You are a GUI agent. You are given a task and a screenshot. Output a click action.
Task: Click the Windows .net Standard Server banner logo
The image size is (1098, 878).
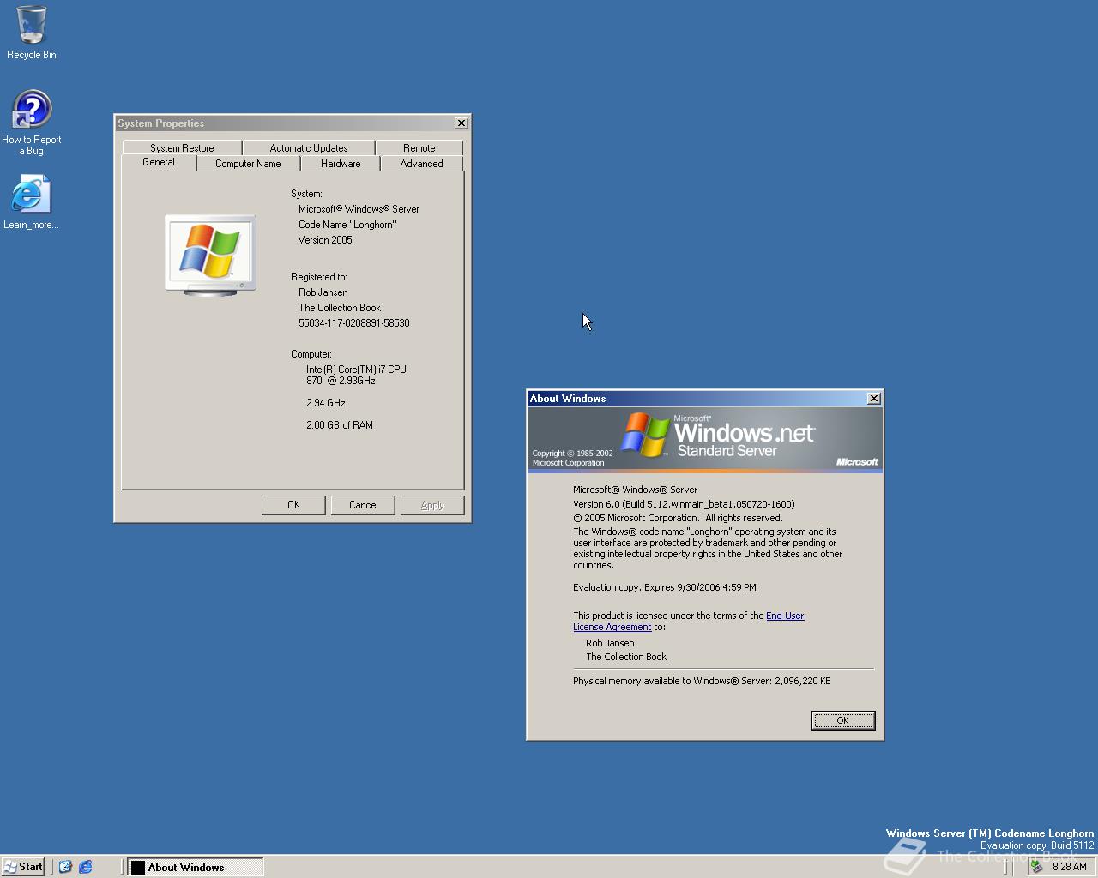tap(717, 436)
